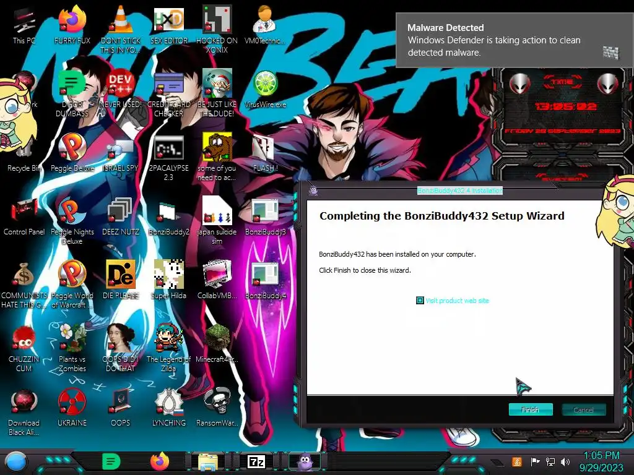Click Cancel in the BonziBuddy432 installer
The image size is (634, 475).
583,409
